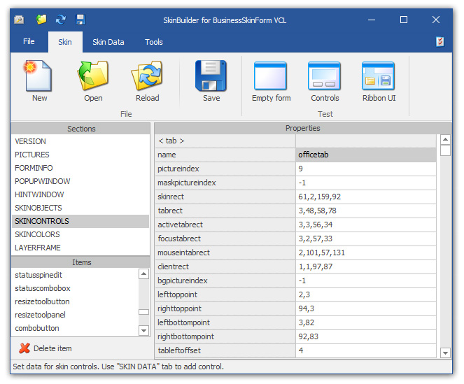This screenshot has height=384, width=464.
Task: Select the FORMINFO section
Action: click(x=80, y=168)
